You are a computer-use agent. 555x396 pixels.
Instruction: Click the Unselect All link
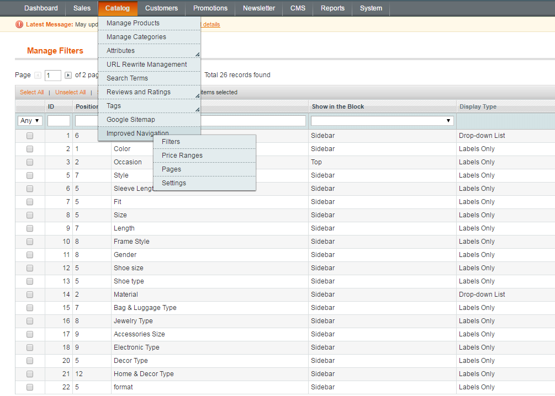click(70, 93)
